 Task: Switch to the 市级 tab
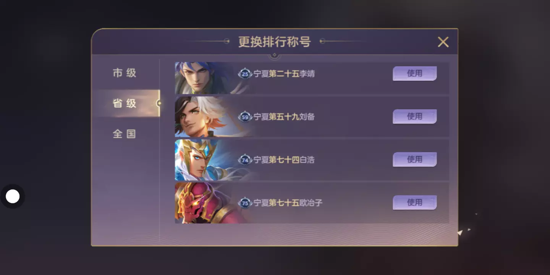pyautogui.click(x=125, y=73)
